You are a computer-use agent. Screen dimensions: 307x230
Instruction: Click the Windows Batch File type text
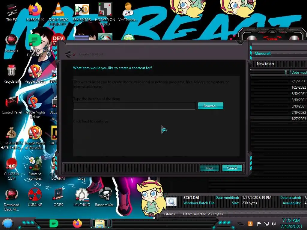199,203
